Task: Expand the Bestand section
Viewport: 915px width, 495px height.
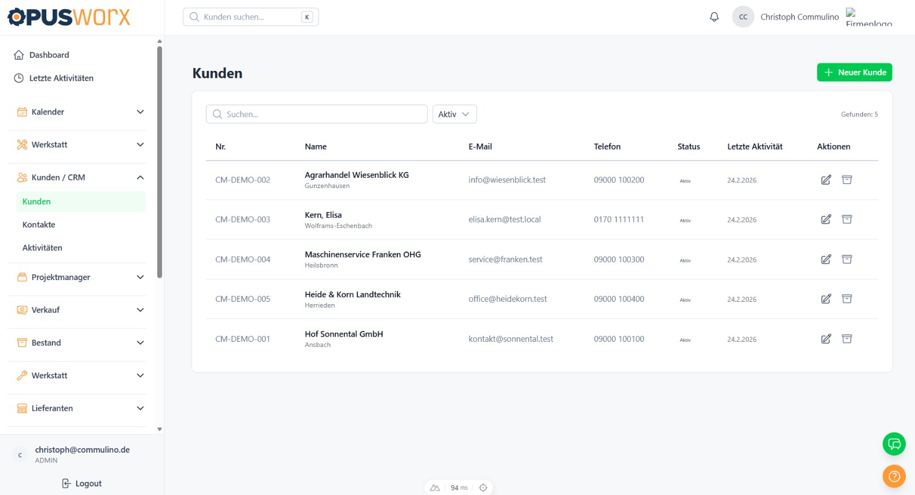Action: [x=81, y=343]
